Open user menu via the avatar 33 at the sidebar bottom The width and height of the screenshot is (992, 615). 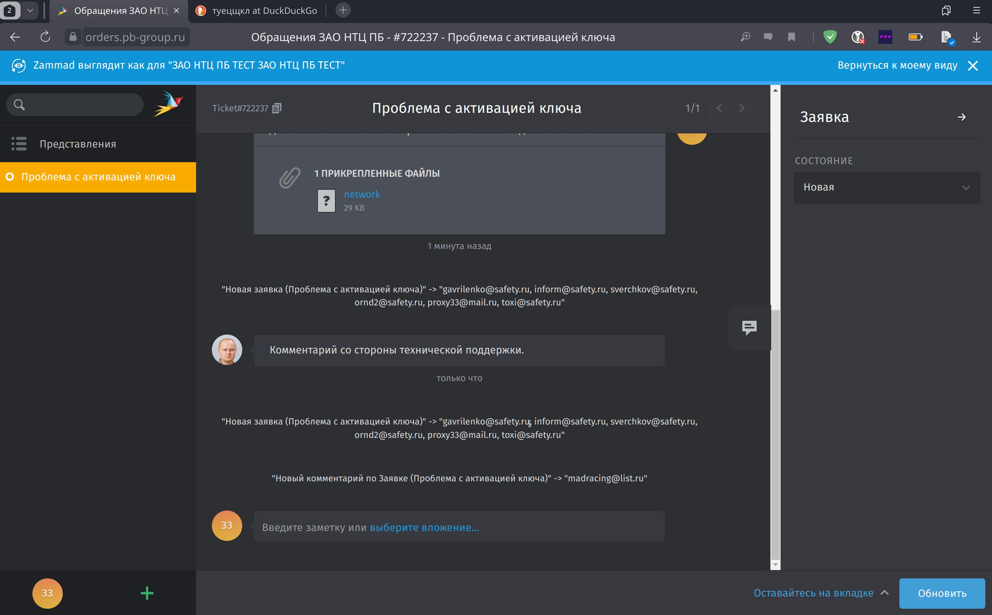[47, 593]
